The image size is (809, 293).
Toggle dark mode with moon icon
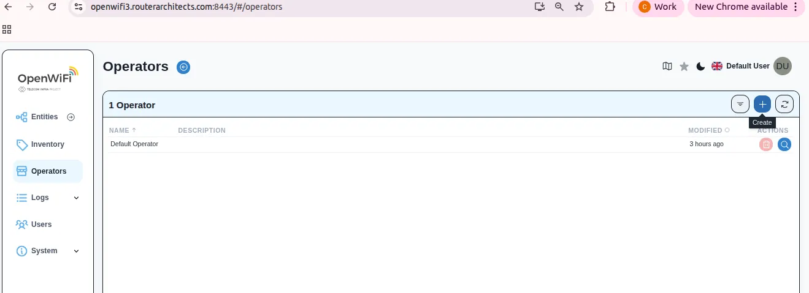tap(700, 66)
